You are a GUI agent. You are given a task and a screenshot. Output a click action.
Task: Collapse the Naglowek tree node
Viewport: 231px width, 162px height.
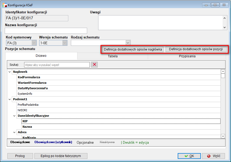tap(10, 72)
